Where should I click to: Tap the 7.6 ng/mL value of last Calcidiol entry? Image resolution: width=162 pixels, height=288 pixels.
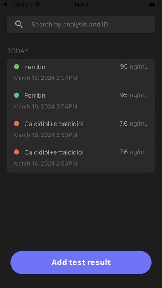point(134,152)
